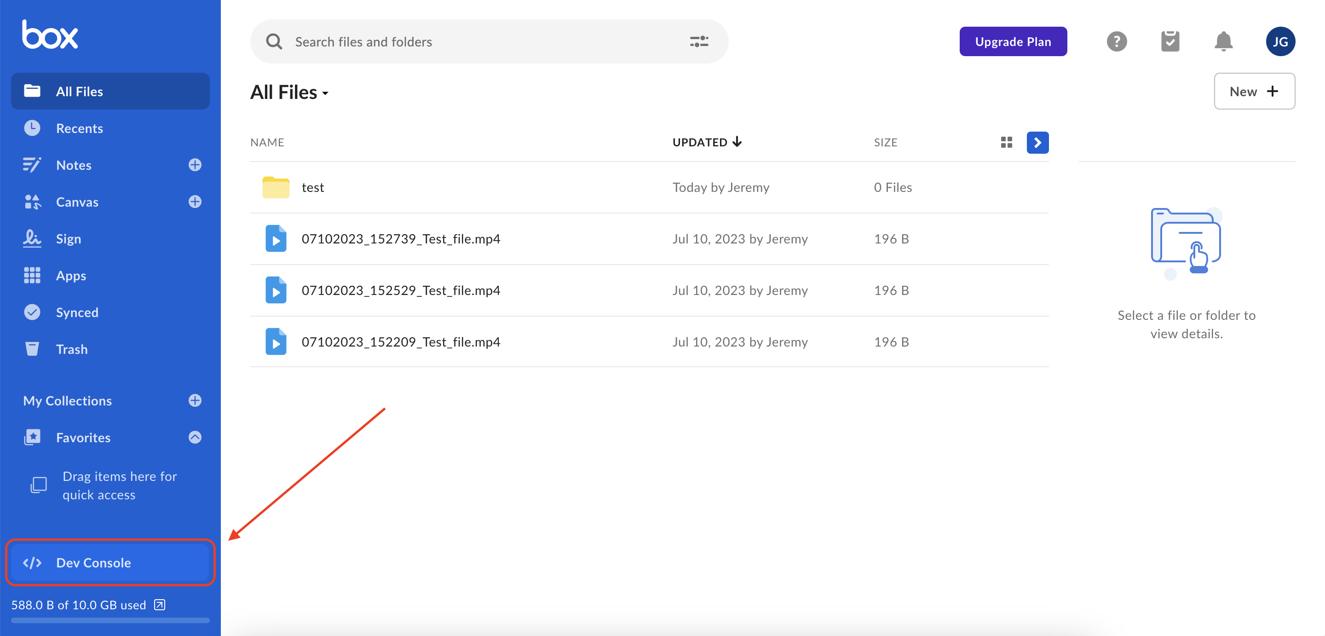
Task: Create a new Note with the plus icon
Action: tap(195, 165)
